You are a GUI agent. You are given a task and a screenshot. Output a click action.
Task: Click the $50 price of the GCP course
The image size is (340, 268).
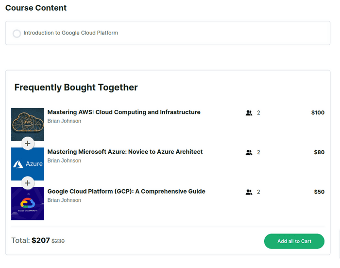coord(319,192)
